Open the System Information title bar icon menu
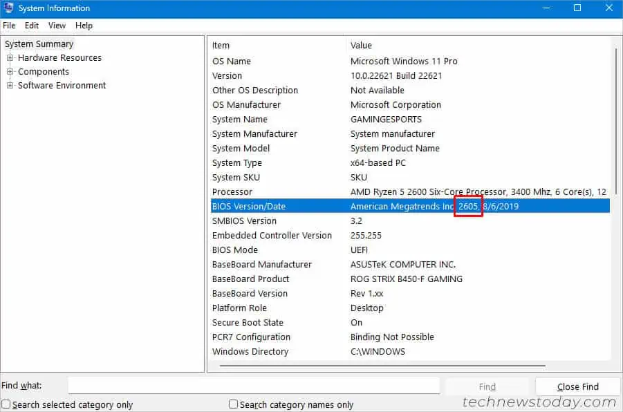The image size is (623, 412). tap(9, 8)
